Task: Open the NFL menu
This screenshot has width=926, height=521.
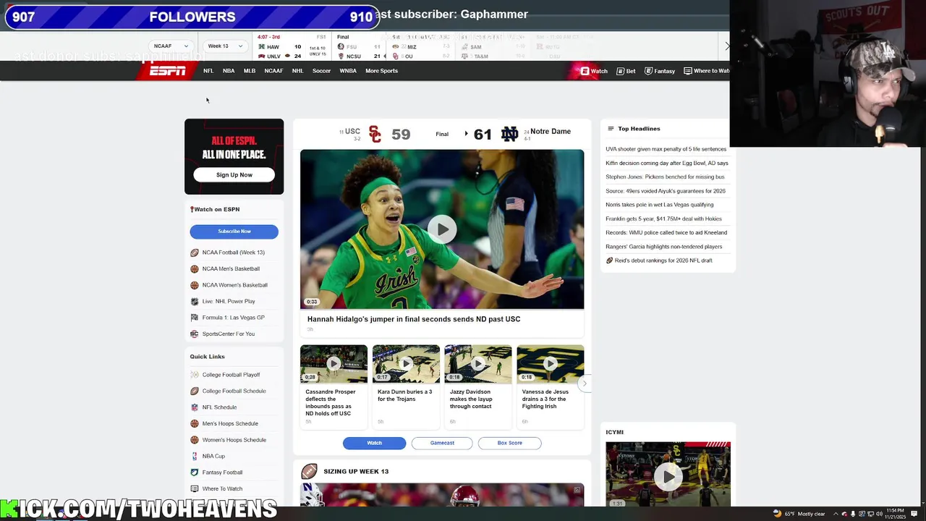Action: 208,71
